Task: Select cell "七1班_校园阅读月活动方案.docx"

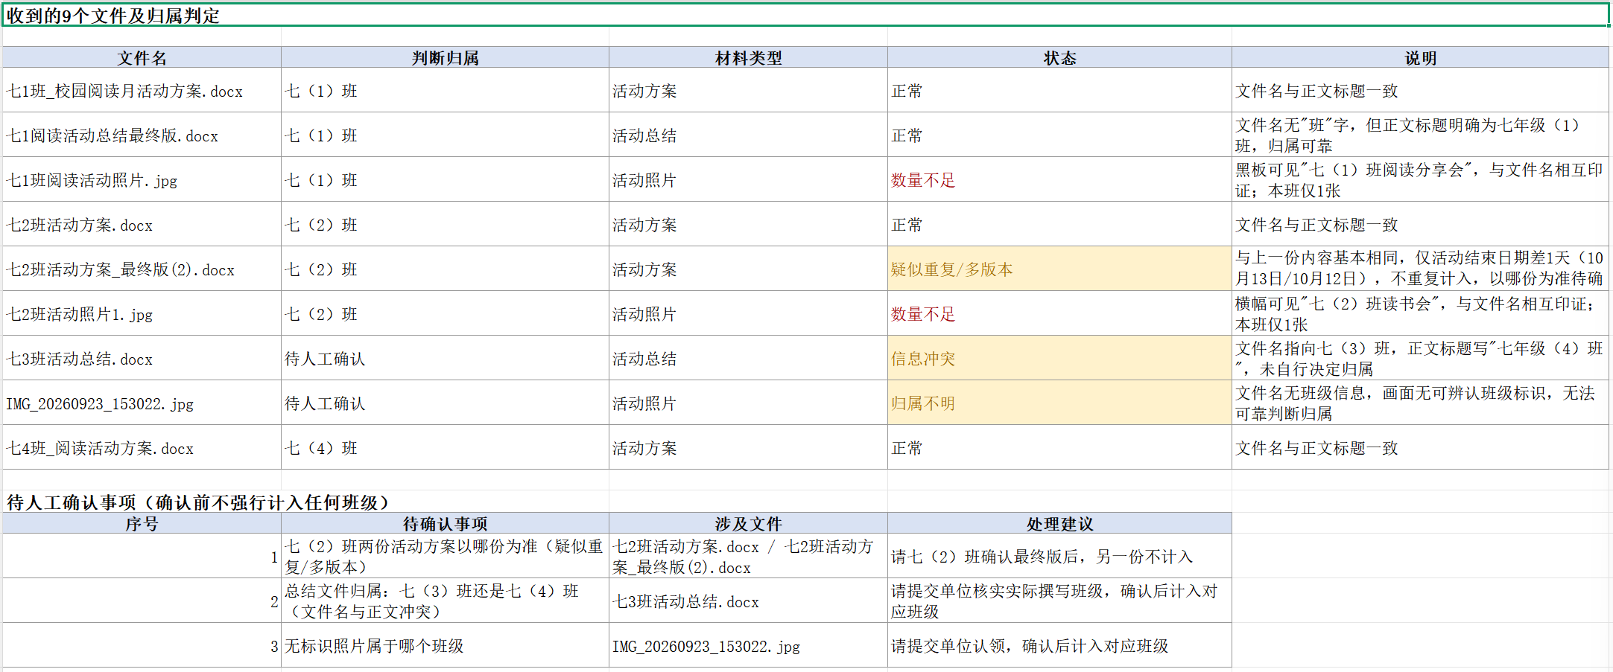Action: click(x=142, y=90)
